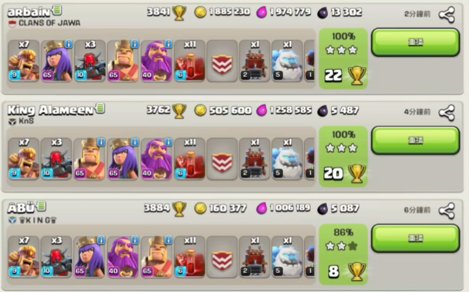Share ABU's battle replay
The height and width of the screenshot is (292, 469).
pos(447,211)
